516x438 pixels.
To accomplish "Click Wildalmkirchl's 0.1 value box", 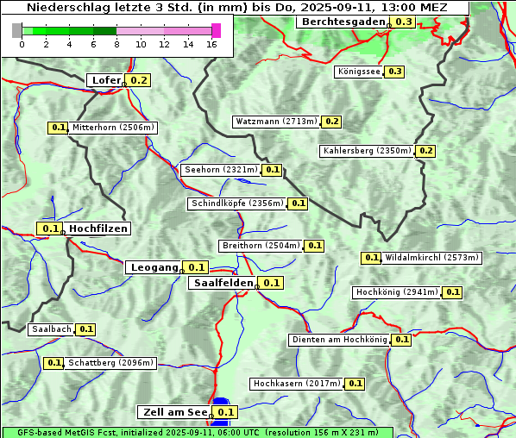I will (x=371, y=258).
